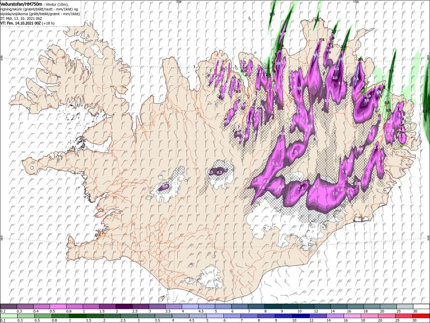The image size is (430, 323).
Task: Click the black "2.7" value on the north coast
Action: pyautogui.click(x=334, y=32)
